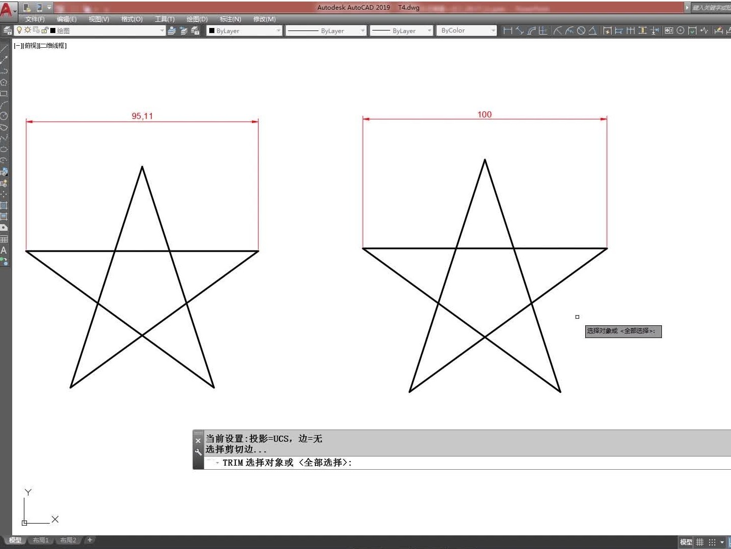Screen dimensions: 731x549
Task: Toggle the layer lock padlock icon
Action: point(45,30)
